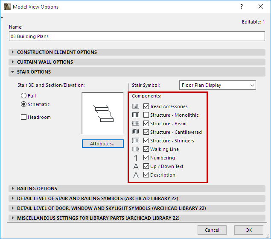271x239 pixels.
Task: Click the Structure - Monolithic component icon
Action: point(136,115)
